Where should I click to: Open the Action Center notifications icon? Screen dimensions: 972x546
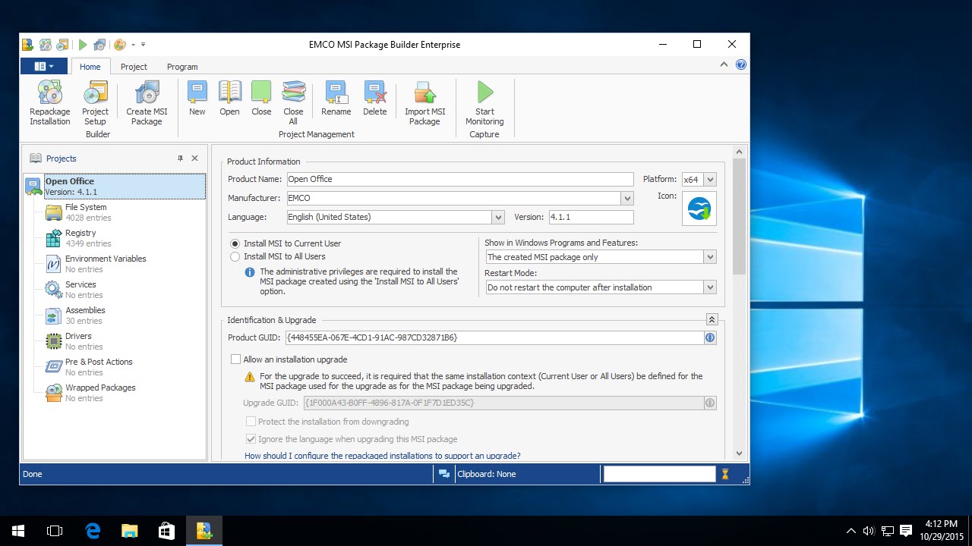[906, 531]
